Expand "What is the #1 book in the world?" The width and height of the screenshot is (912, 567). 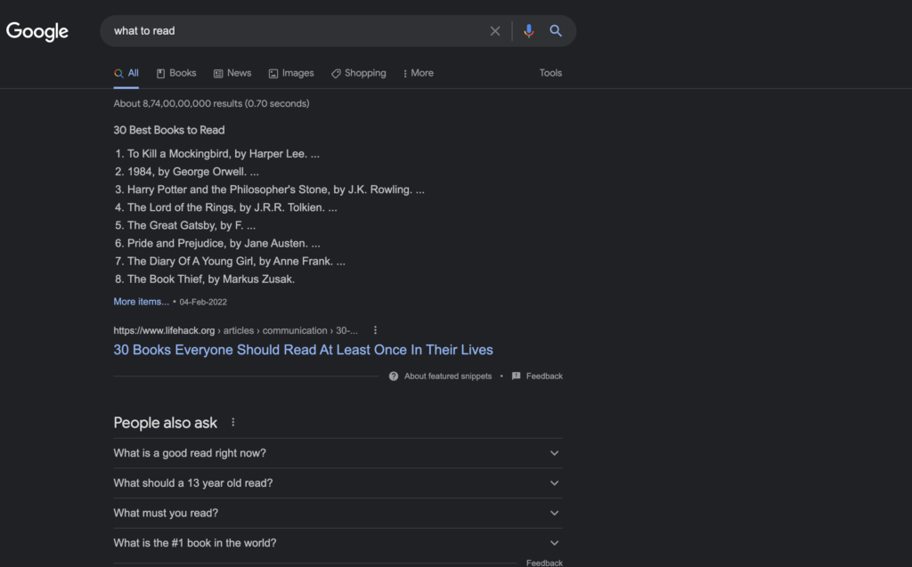click(x=554, y=543)
